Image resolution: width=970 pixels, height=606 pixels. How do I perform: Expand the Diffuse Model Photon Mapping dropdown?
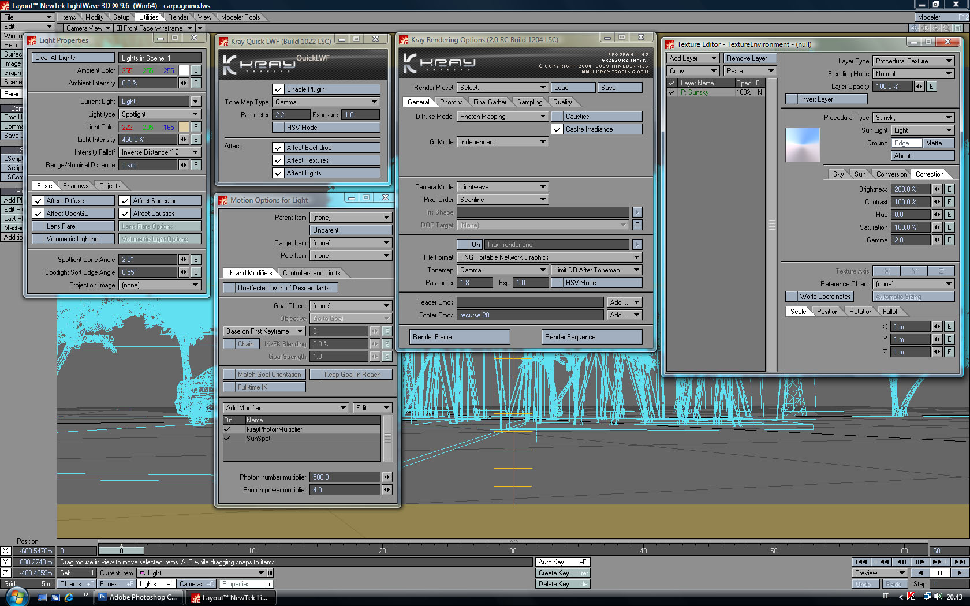[x=502, y=117]
